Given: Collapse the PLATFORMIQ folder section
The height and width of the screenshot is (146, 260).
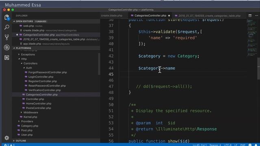Looking at the screenshot, I should [23, 48].
